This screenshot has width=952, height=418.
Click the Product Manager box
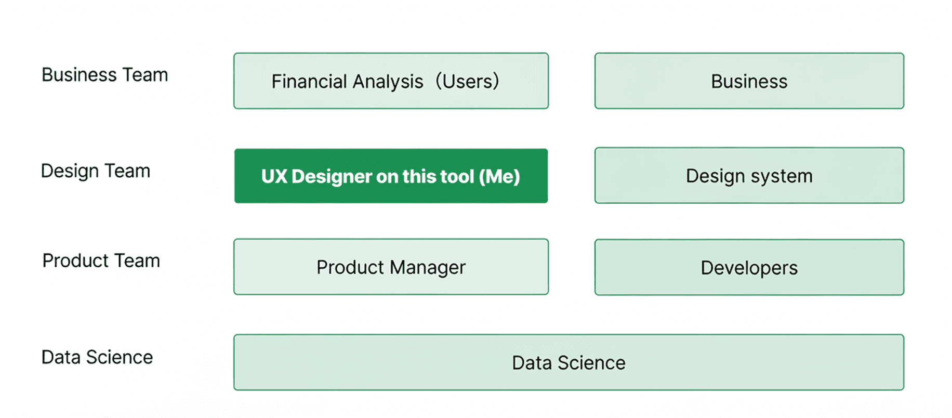point(391,267)
